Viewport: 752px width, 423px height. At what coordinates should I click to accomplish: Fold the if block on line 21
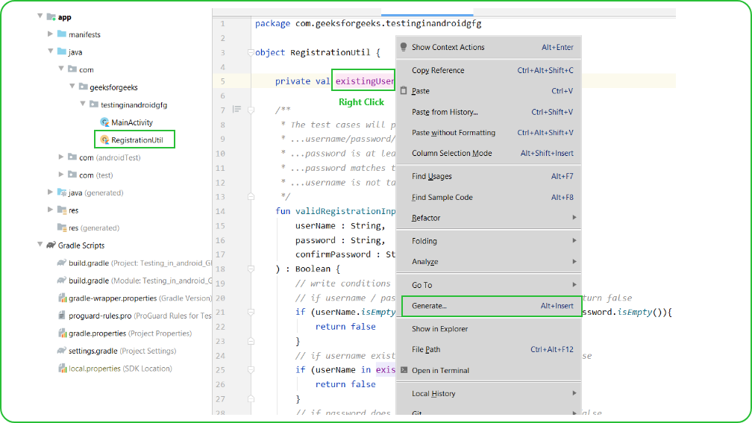coord(251,312)
